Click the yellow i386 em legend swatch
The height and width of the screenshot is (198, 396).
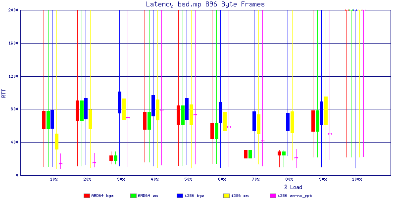pos(226,196)
